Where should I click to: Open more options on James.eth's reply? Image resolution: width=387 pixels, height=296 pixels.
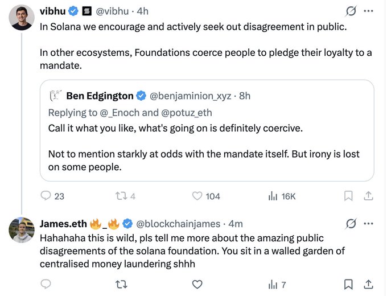pos(369,223)
